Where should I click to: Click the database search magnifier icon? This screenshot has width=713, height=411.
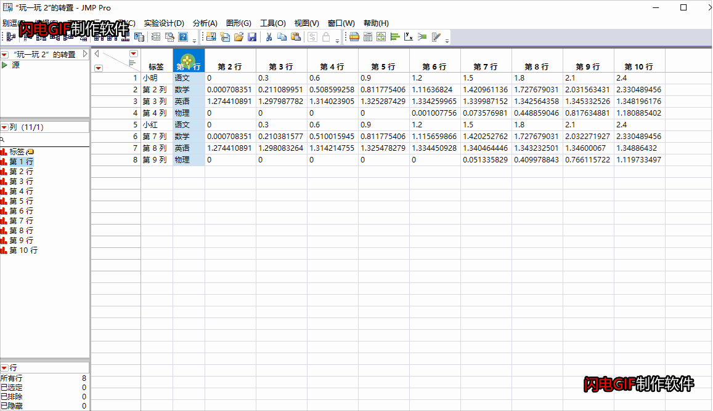click(169, 37)
